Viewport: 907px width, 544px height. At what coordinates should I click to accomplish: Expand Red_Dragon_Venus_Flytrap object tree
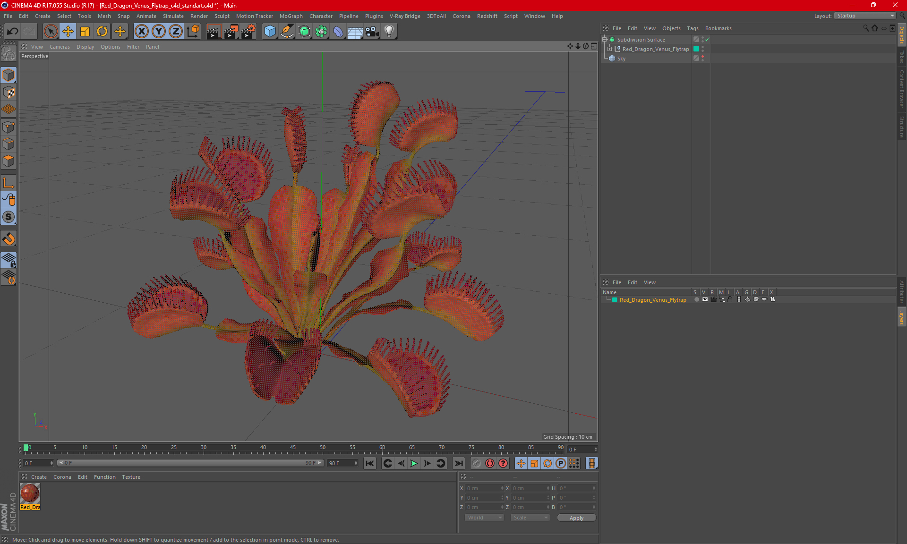click(x=610, y=49)
